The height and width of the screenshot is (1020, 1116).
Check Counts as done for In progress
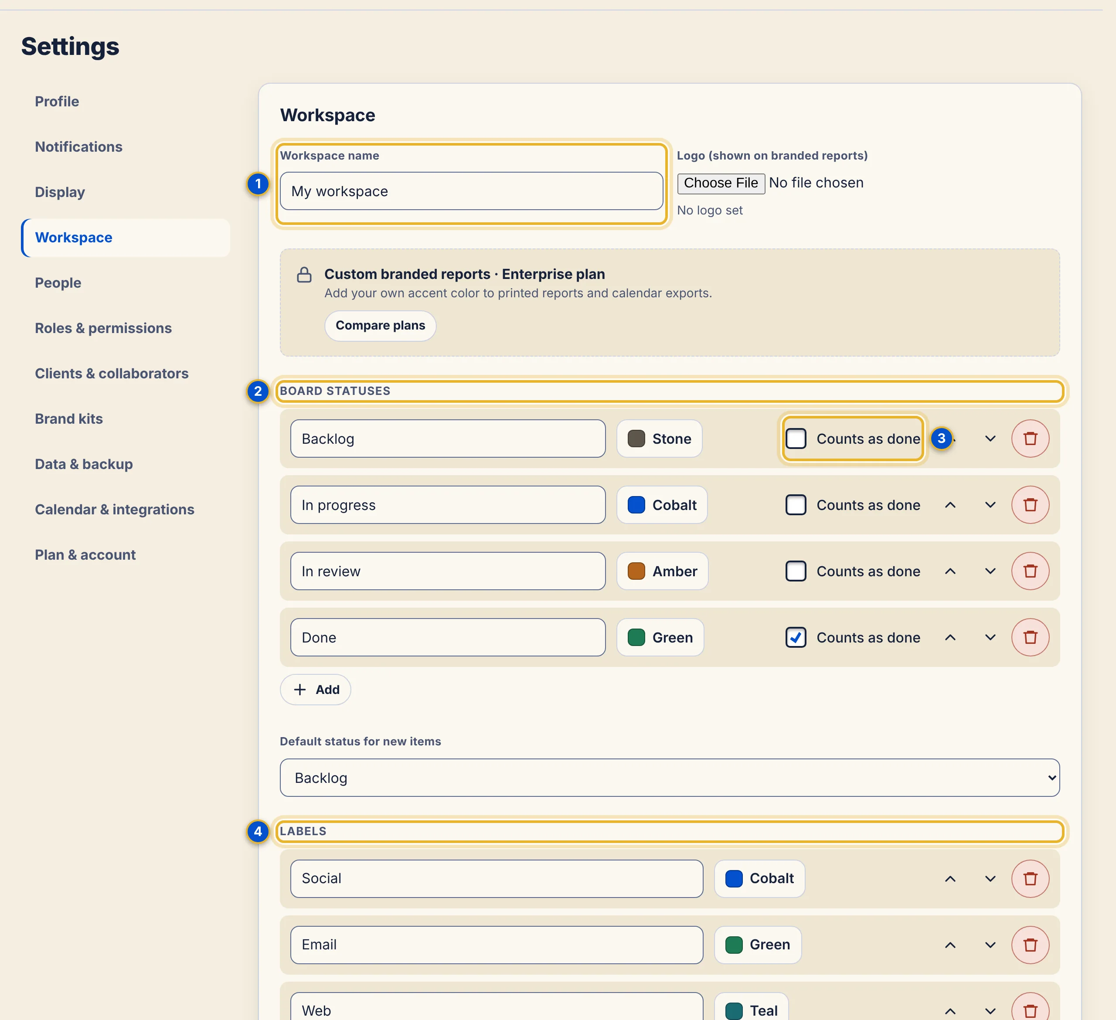(x=796, y=505)
